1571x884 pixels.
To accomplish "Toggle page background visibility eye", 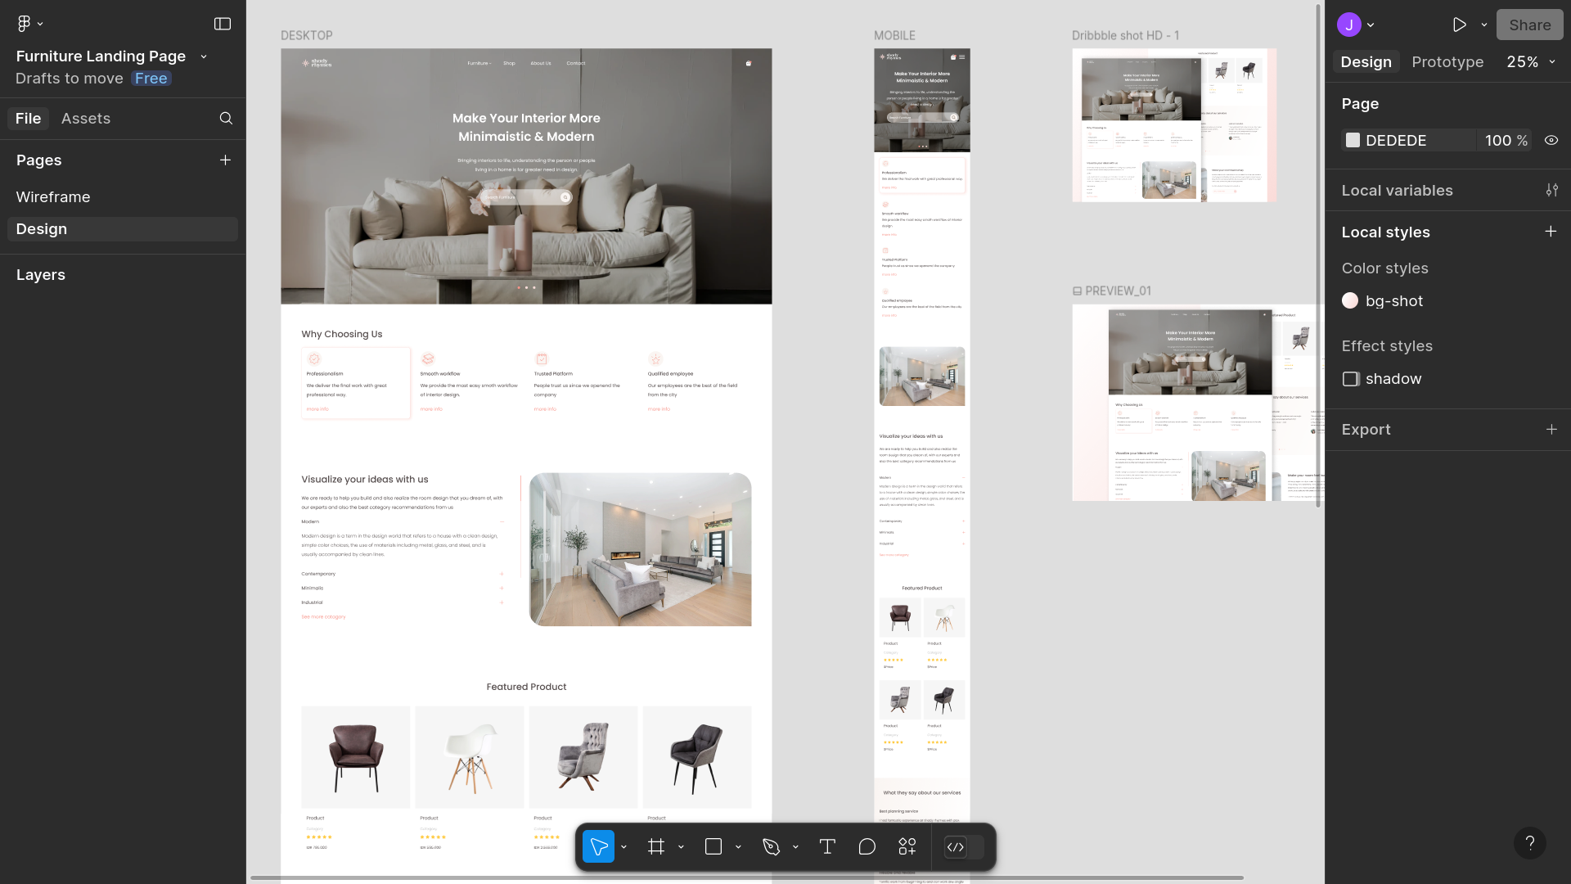I will (x=1551, y=141).
